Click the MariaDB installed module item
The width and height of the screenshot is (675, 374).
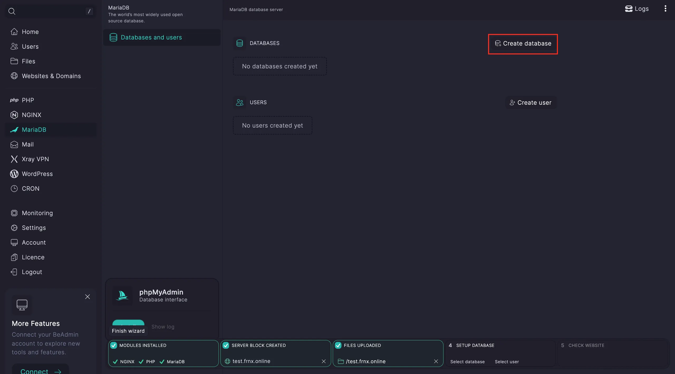tap(172, 362)
